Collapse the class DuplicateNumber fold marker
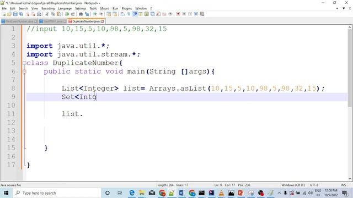Screen dimensions: 353x198 [24, 63]
